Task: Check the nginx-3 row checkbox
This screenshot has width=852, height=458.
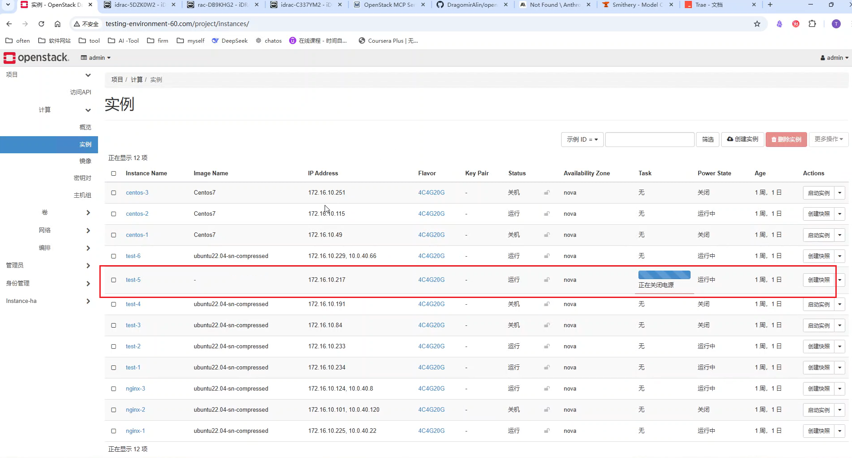Action: [x=114, y=389]
